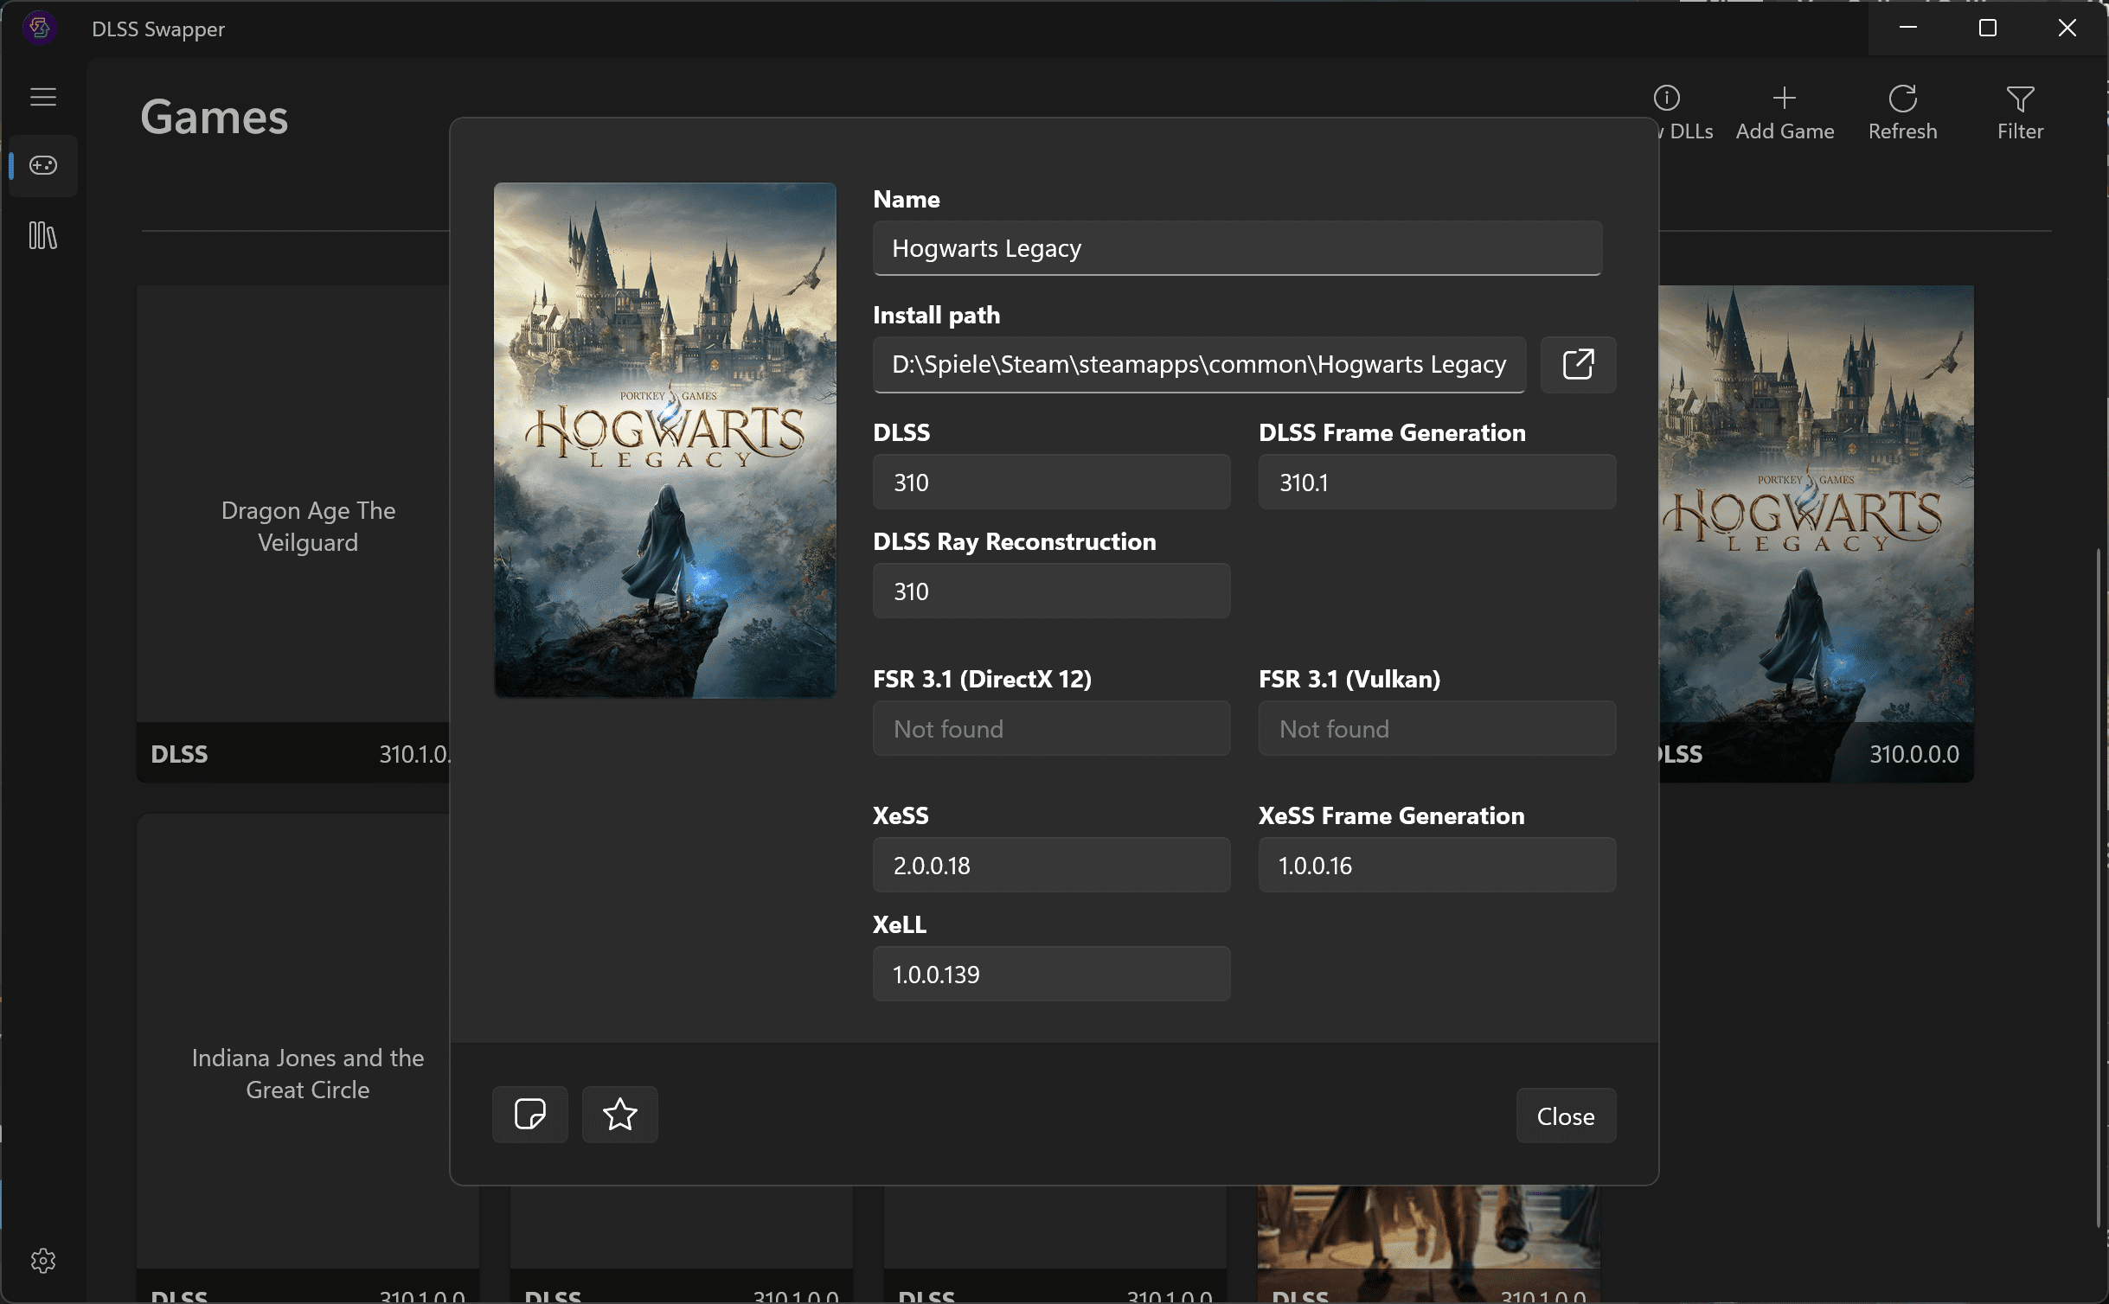The image size is (2109, 1304).
Task: Open the Library sidebar icon
Action: (43, 235)
